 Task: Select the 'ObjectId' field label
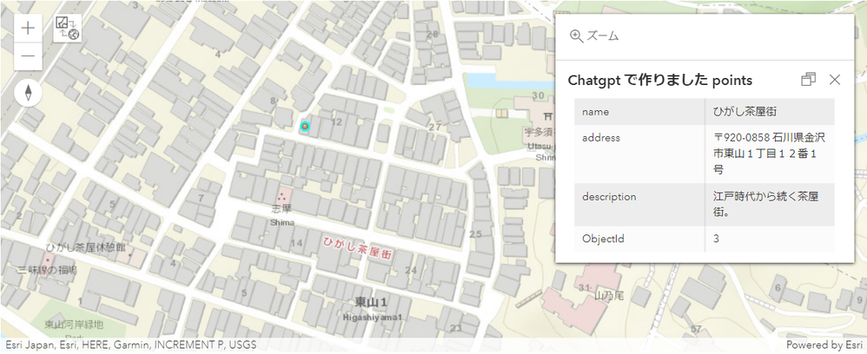click(603, 239)
